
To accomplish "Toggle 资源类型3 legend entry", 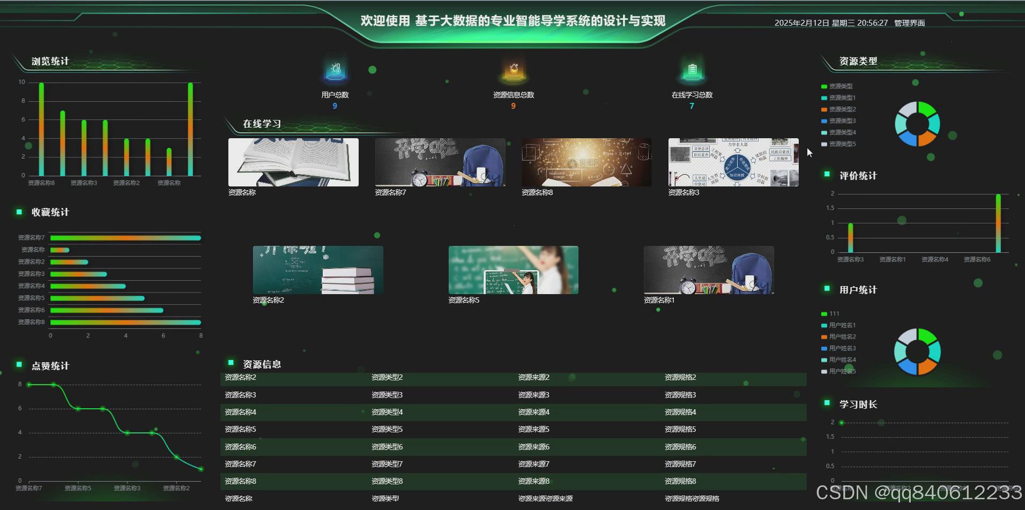I will [x=838, y=121].
